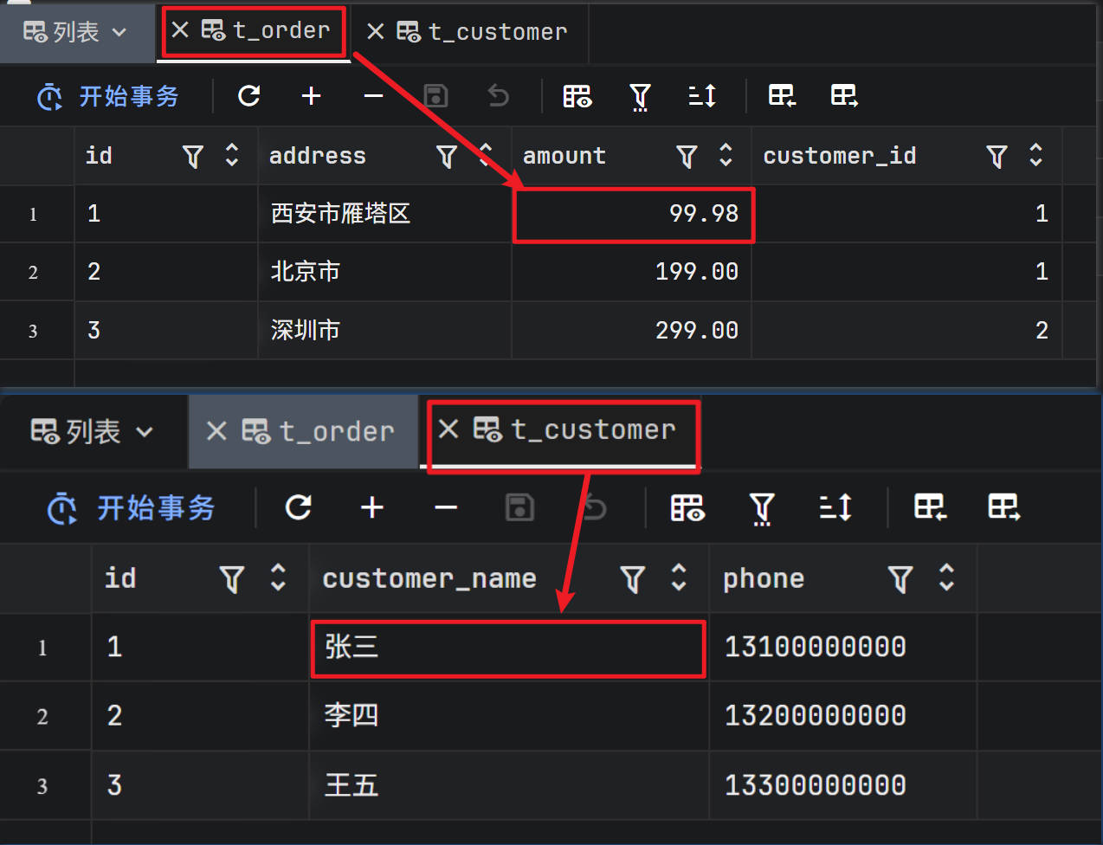The image size is (1103, 845).
Task: Filter the address column with its funnel icon
Action: pos(446,156)
